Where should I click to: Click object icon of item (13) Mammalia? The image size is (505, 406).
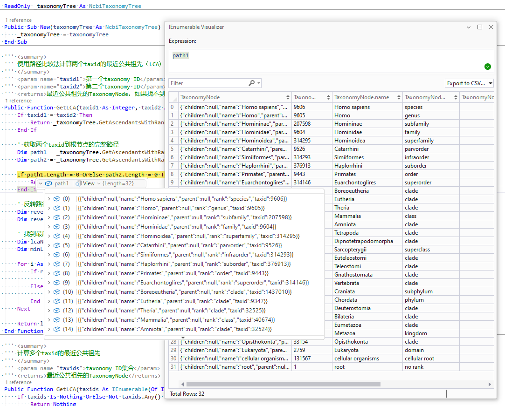point(57,320)
